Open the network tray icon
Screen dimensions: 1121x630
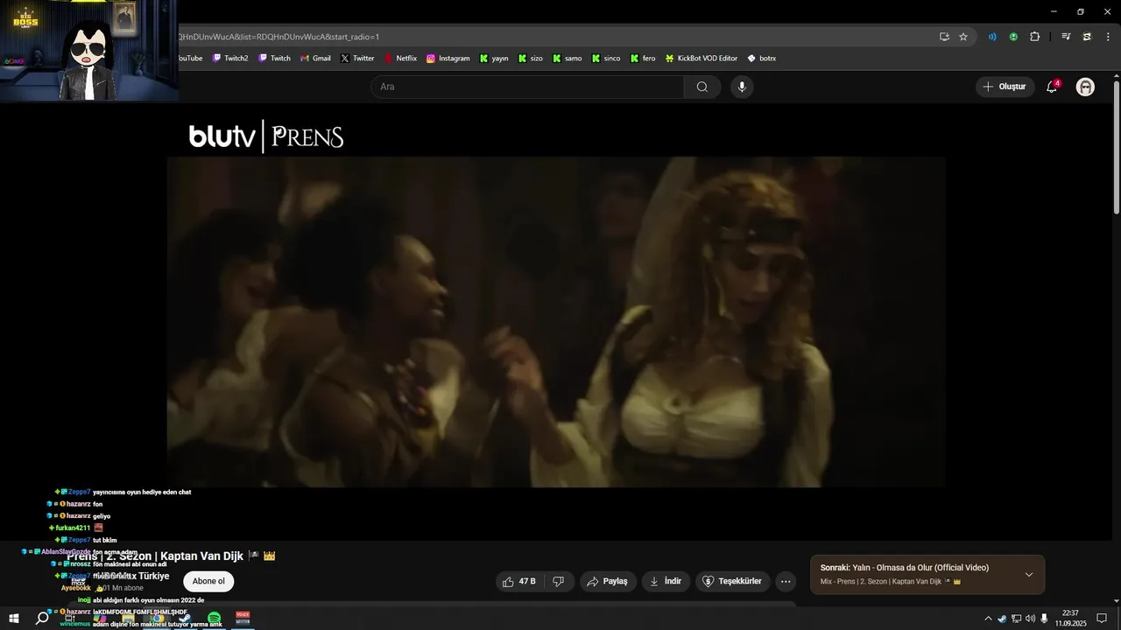(x=1016, y=619)
